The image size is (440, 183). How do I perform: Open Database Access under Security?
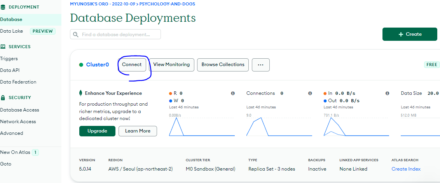(20, 110)
